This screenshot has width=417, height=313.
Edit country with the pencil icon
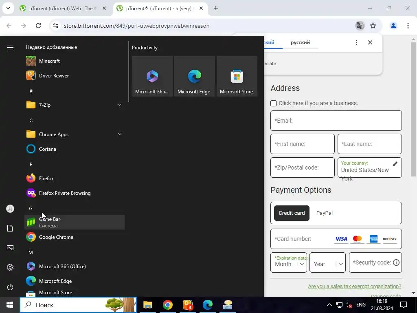pos(395,164)
